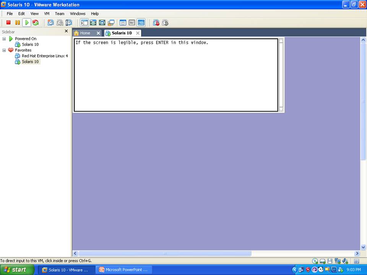Click the 9:03 PM clock
This screenshot has width=367, height=275.
click(x=354, y=270)
